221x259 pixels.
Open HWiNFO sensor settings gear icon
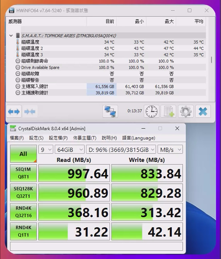[x=186, y=111]
